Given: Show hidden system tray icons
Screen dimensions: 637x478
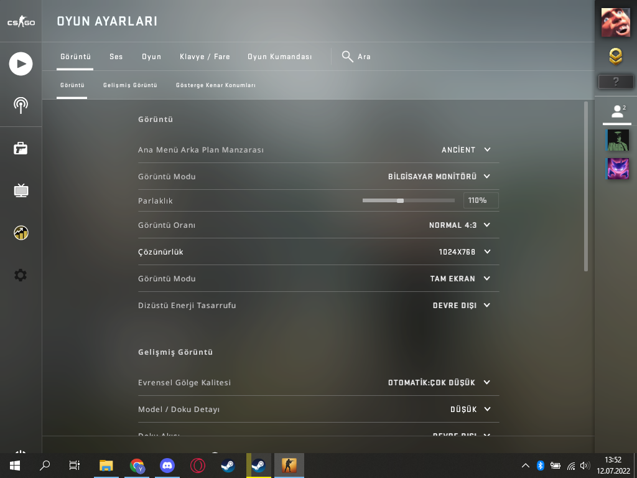Looking at the screenshot, I should coord(525,466).
